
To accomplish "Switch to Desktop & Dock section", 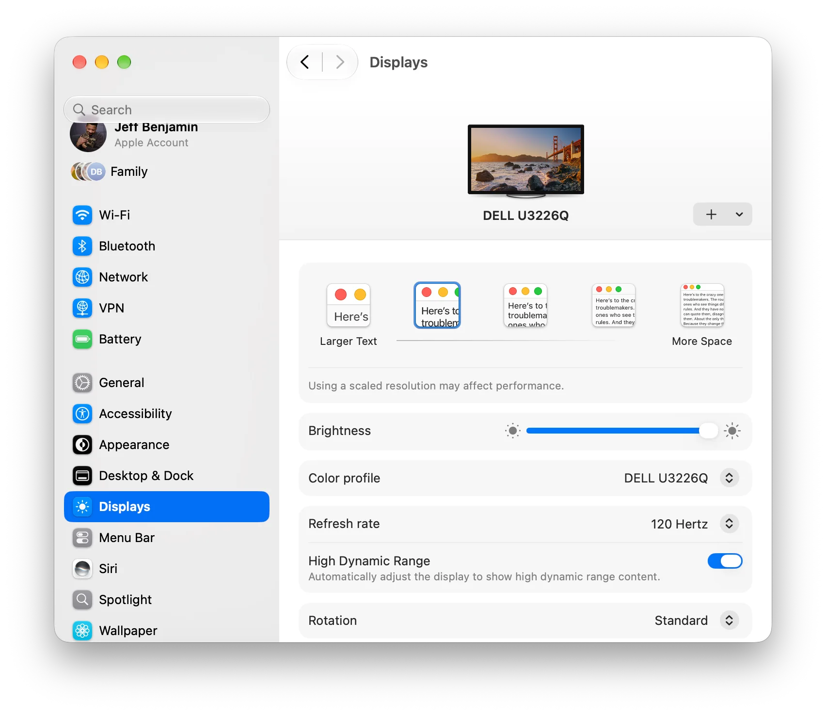I will tap(167, 476).
